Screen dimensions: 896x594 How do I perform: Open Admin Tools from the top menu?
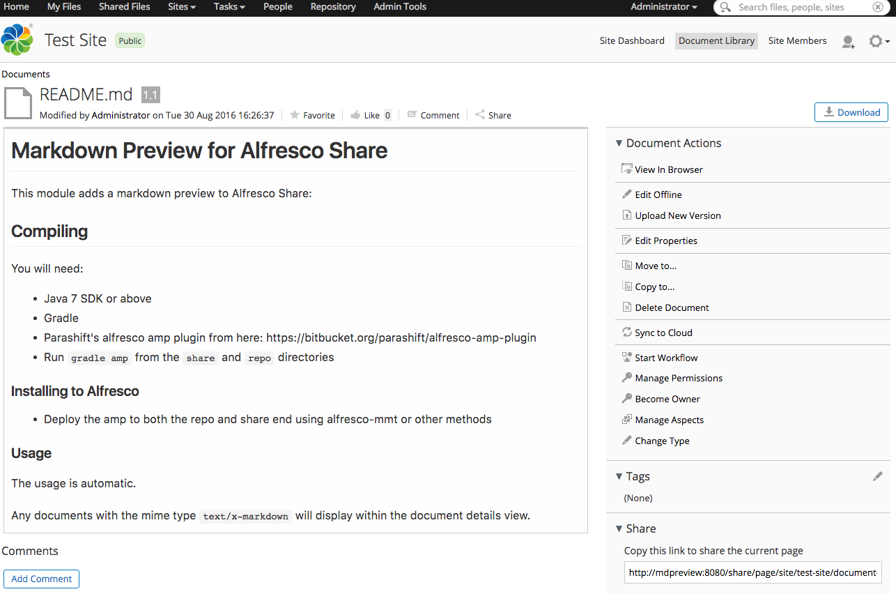(x=400, y=7)
